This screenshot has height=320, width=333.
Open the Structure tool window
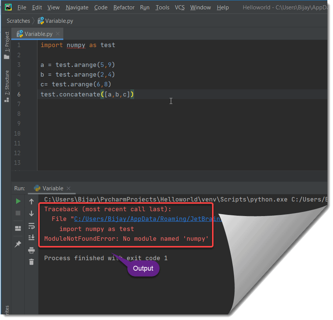click(7, 83)
